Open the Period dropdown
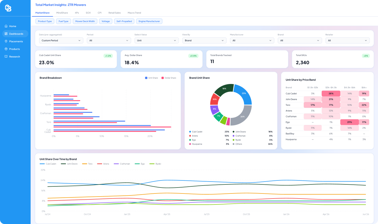The width and height of the screenshot is (378, 224). click(x=109, y=40)
